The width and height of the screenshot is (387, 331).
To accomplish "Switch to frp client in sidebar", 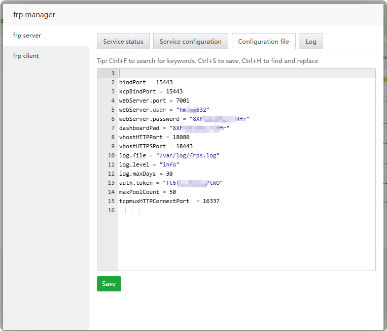I will pyautogui.click(x=26, y=56).
